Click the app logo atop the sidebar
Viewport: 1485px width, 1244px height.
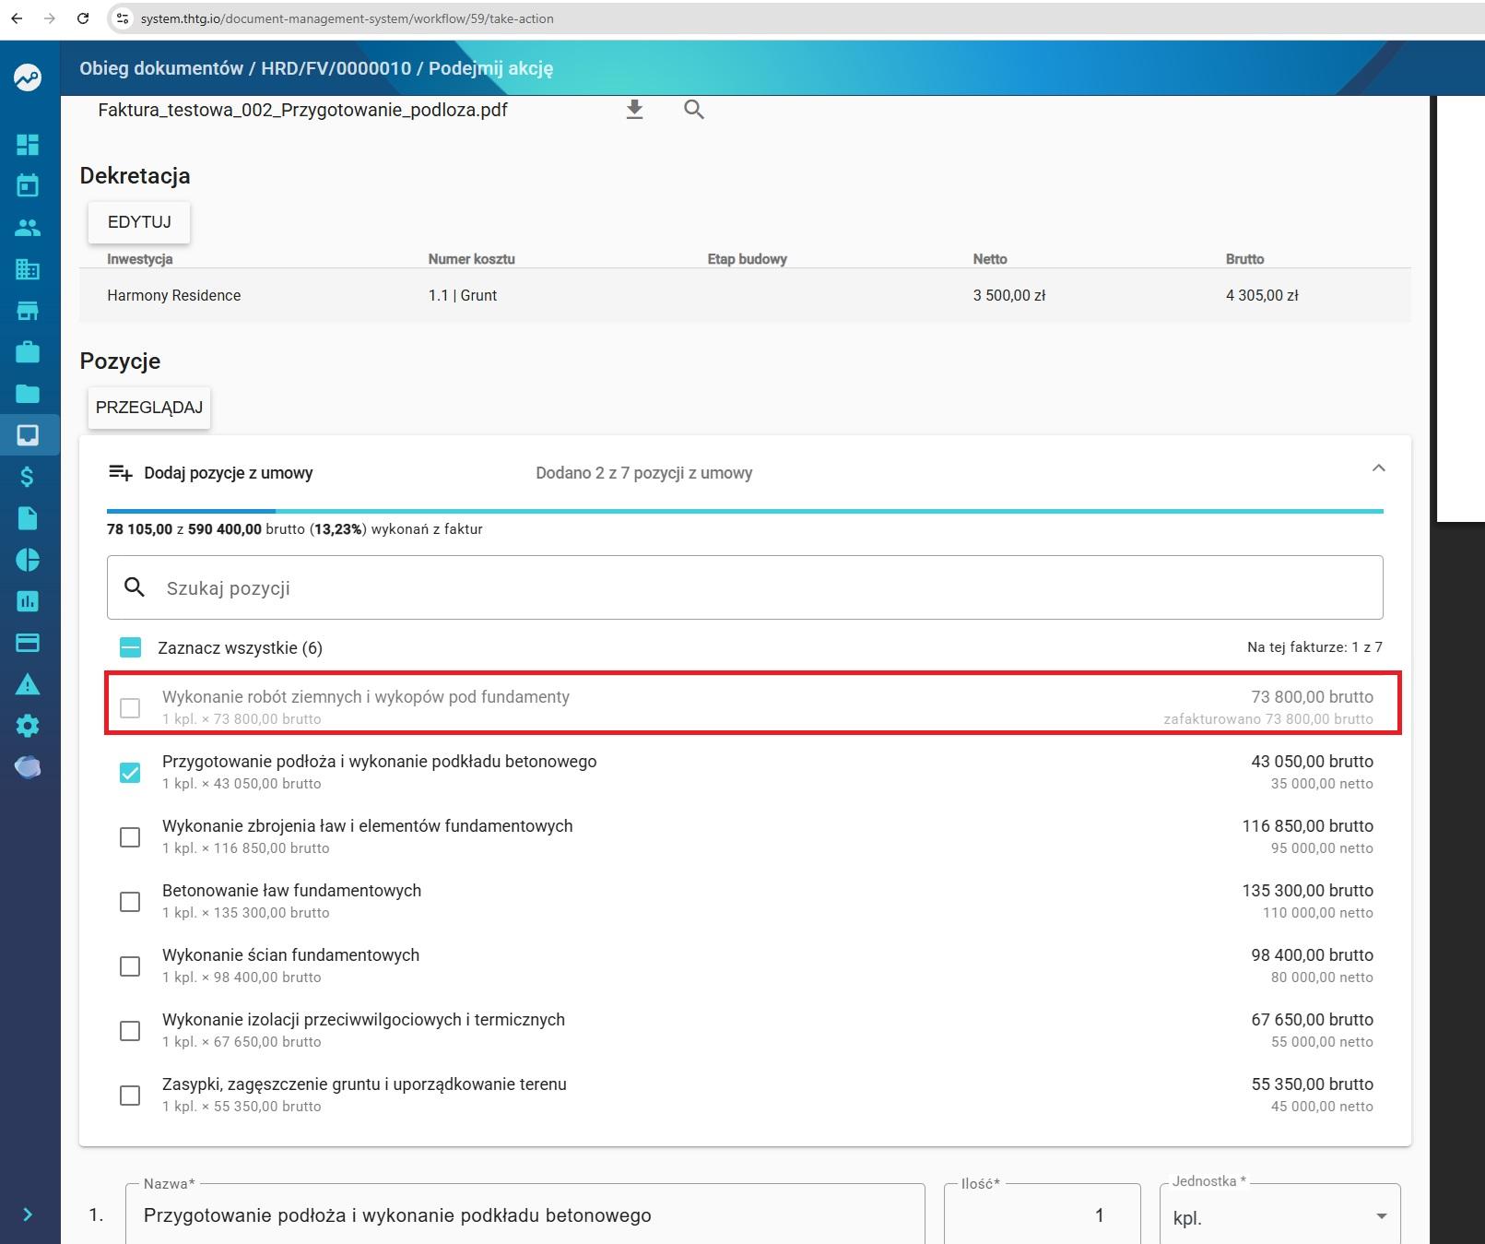coord(28,77)
